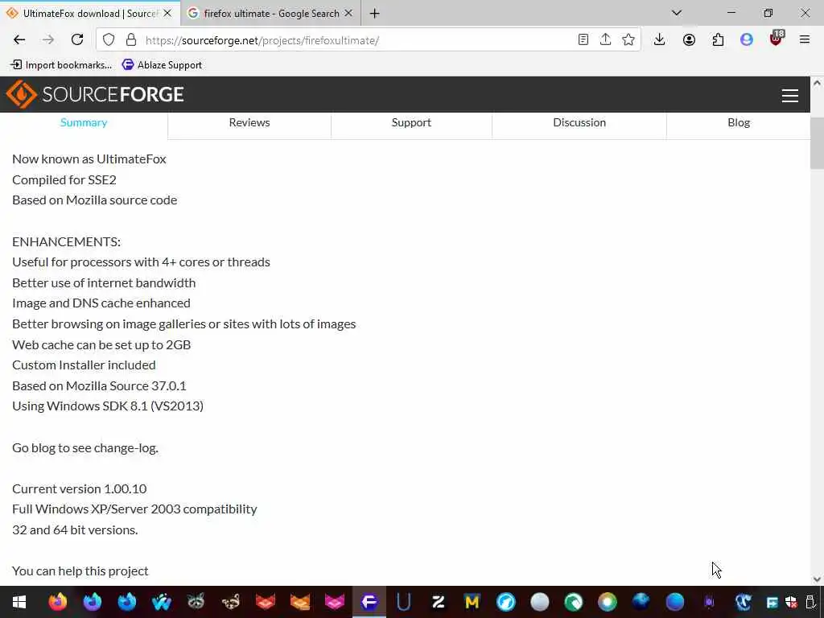Click 'Based on Mozilla Source 37.0.1' line
Viewport: 824px width, 618px height.
pos(99,385)
